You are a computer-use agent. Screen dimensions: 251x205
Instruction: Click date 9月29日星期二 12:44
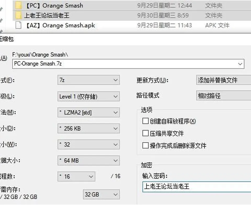click(x=164, y=5)
